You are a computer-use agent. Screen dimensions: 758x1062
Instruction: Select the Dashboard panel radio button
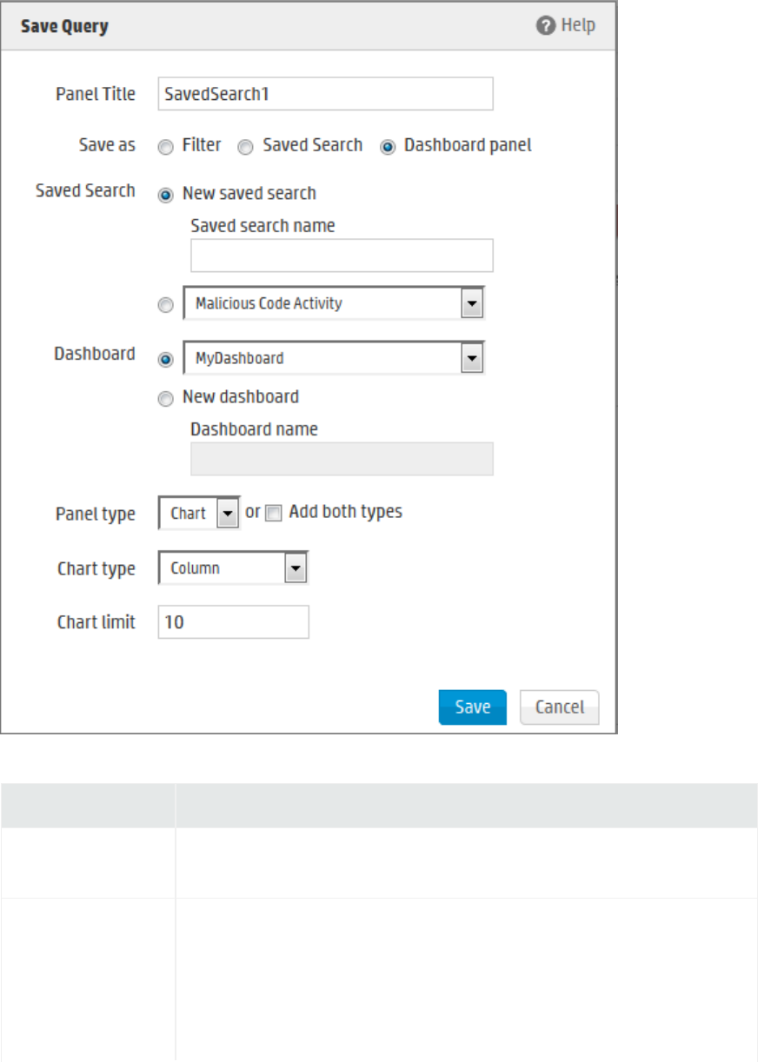[387, 147]
